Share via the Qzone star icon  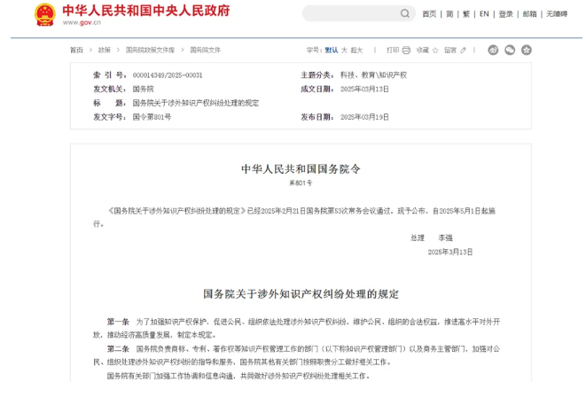click(527, 51)
